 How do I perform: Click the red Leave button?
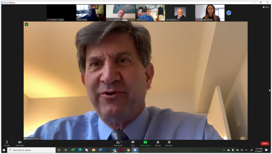pos(265,144)
